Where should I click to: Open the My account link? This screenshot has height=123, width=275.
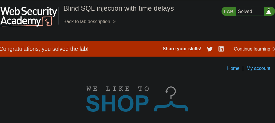coord(258,68)
